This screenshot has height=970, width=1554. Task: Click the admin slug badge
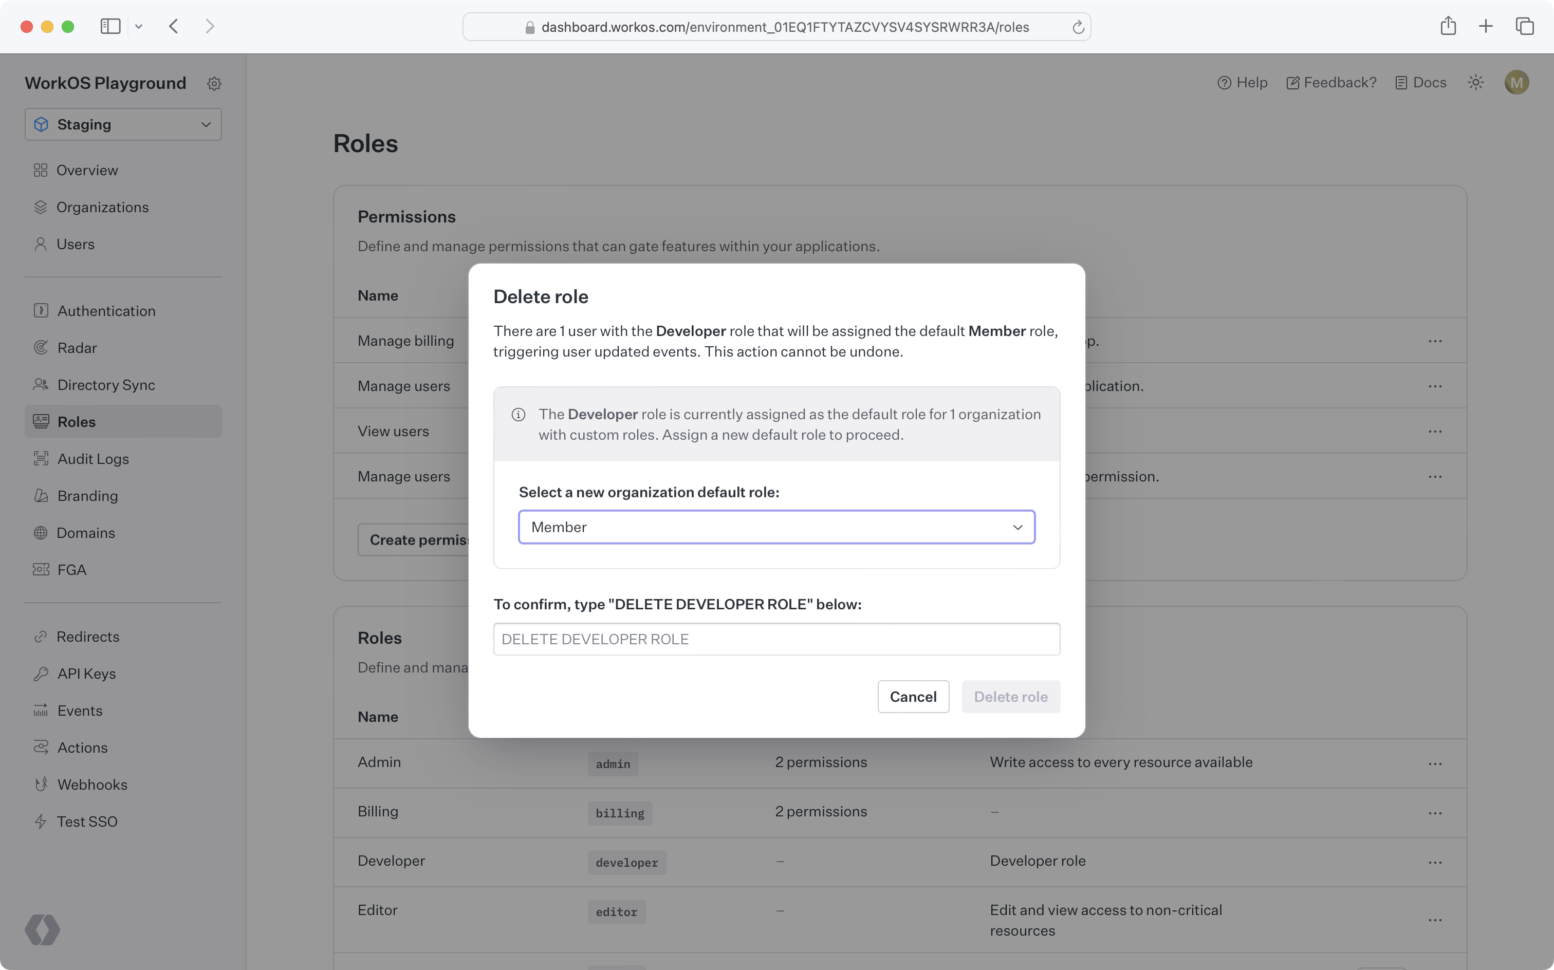tap(613, 764)
